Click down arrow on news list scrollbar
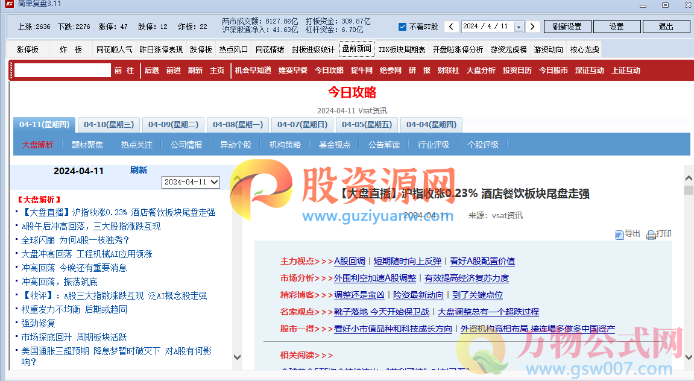This screenshot has width=694, height=381. [x=237, y=357]
